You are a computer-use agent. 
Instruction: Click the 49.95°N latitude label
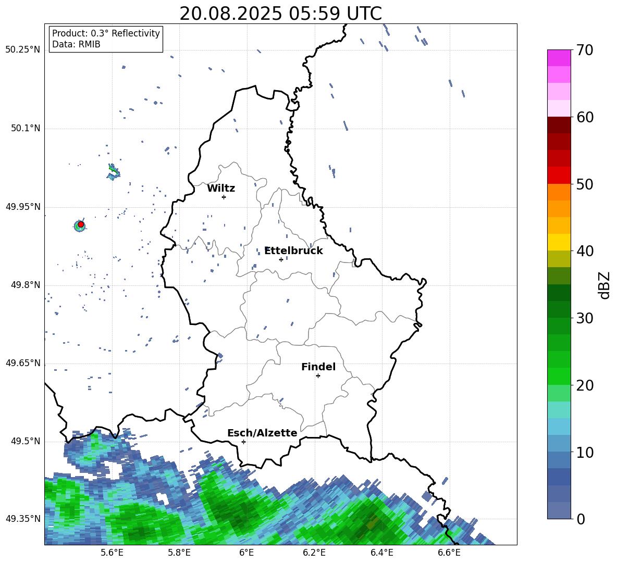[x=23, y=207]
